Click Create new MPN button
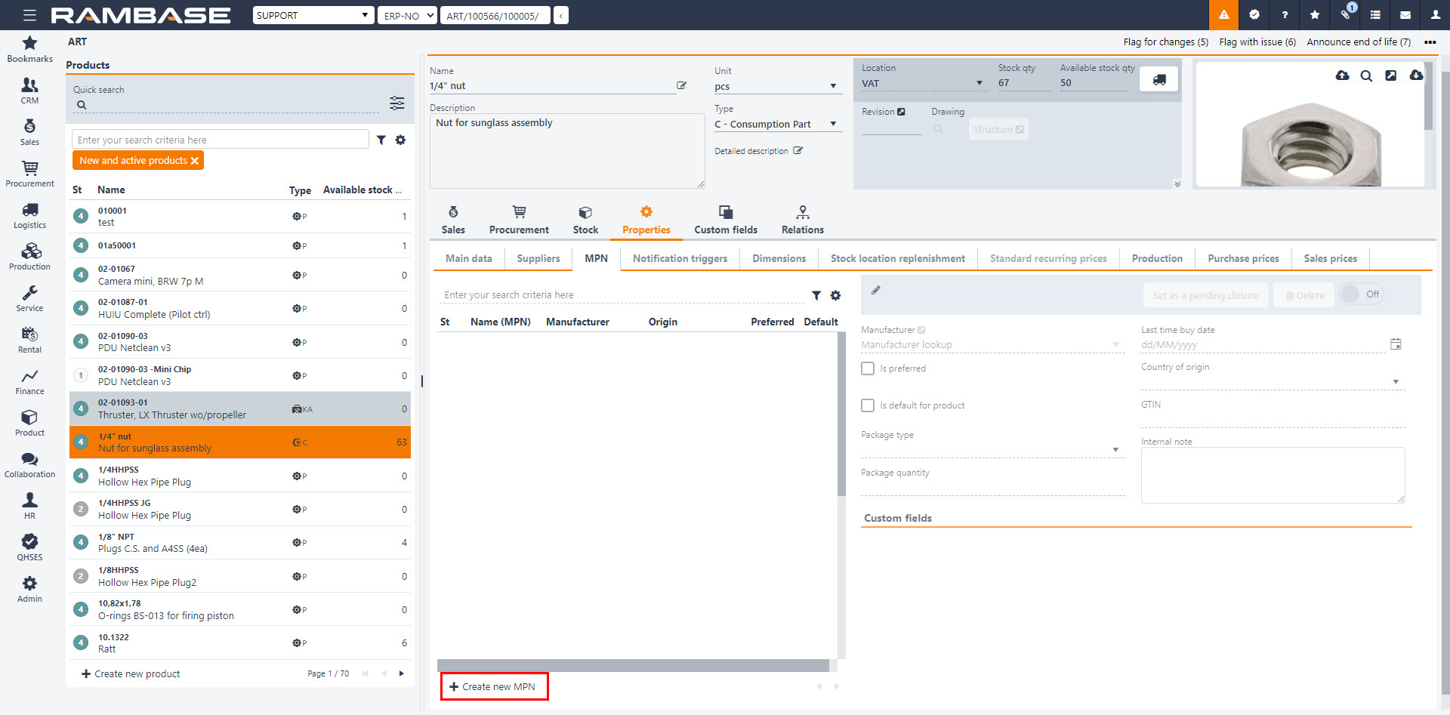The image size is (1450, 715). tap(494, 686)
